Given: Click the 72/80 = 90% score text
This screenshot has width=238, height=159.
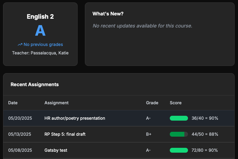Looking at the screenshot, I should pos(205,150).
